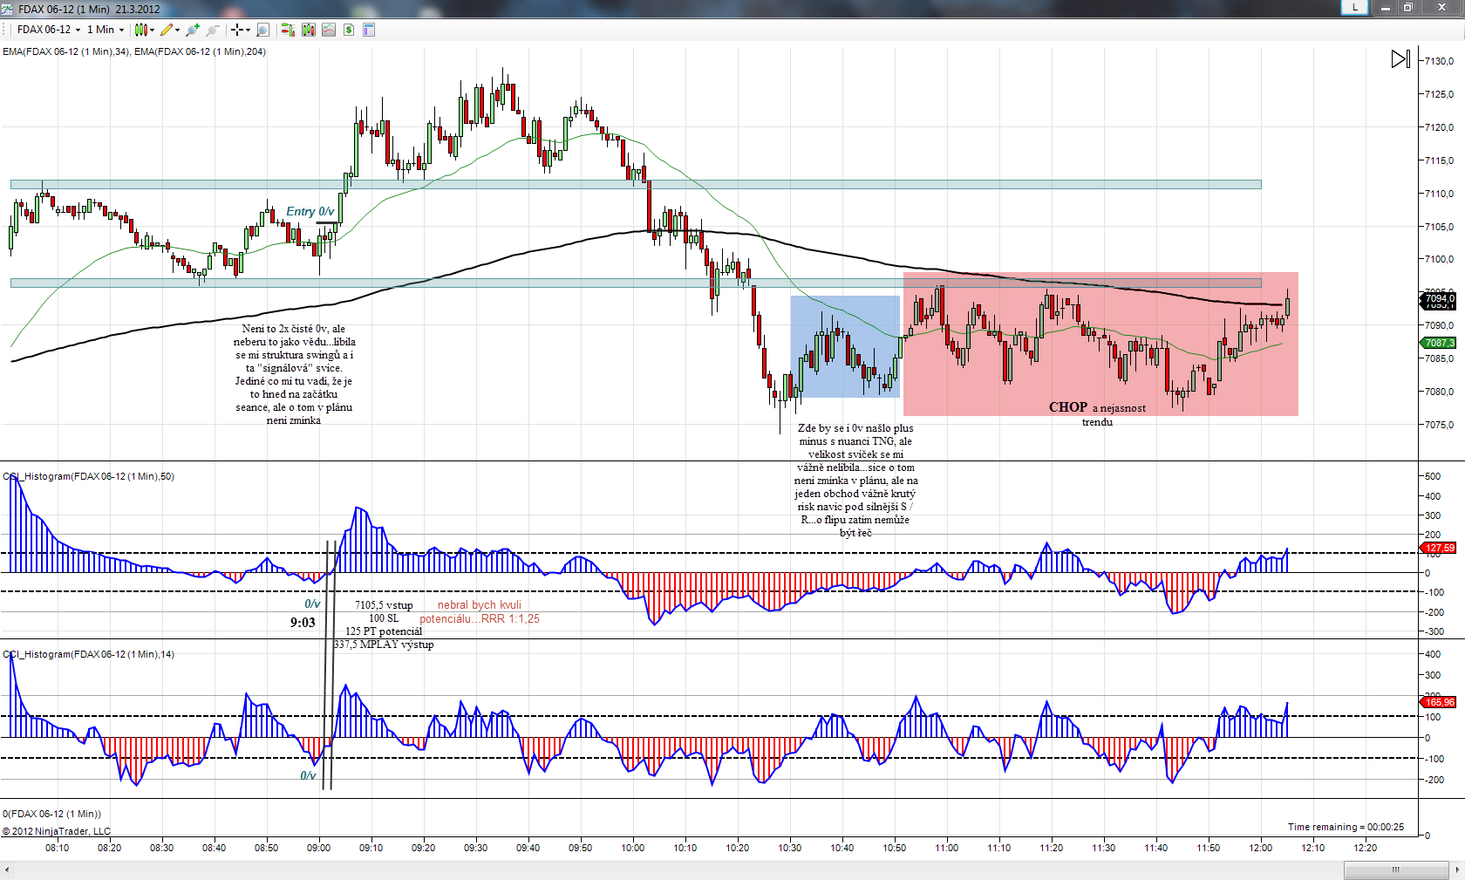Image resolution: width=1465 pixels, height=880 pixels.
Task: Select the '7105,5 vstup' annotation
Action: pos(384,604)
